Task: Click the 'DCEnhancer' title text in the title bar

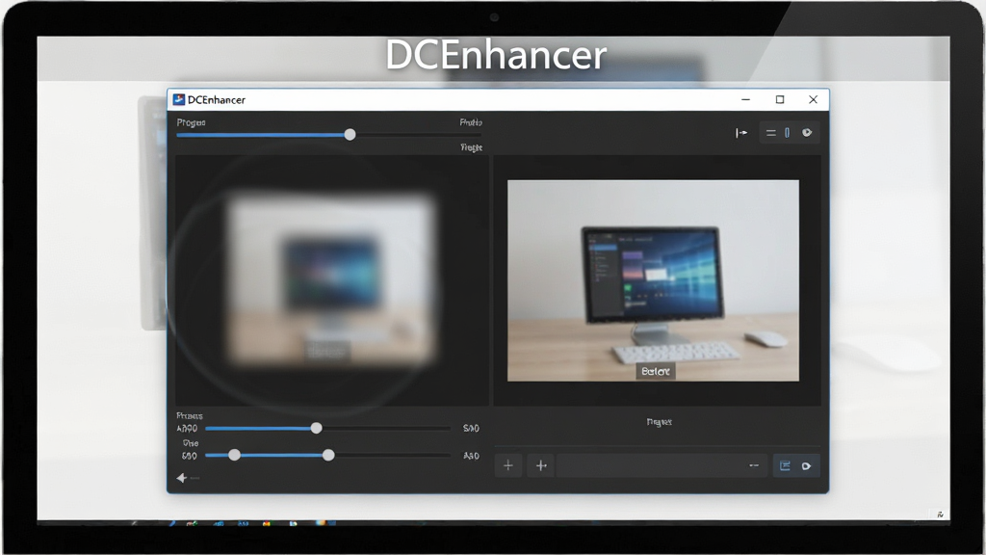Action: [217, 99]
